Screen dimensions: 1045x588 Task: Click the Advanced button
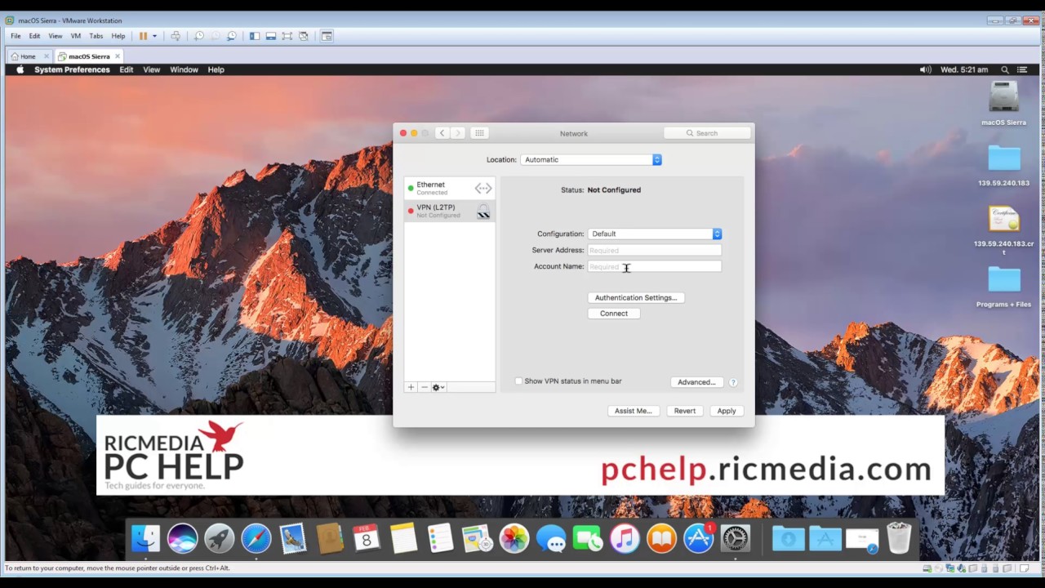696,382
